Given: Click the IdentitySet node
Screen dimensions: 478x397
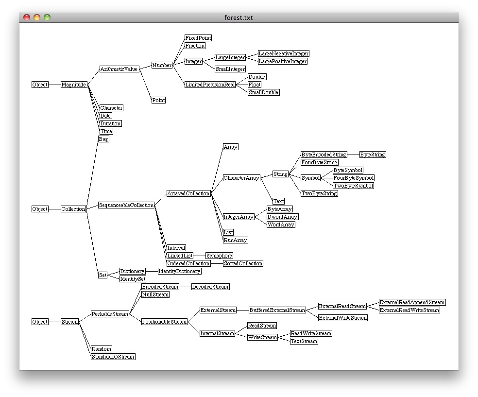Looking at the screenshot, I should tap(133, 279).
